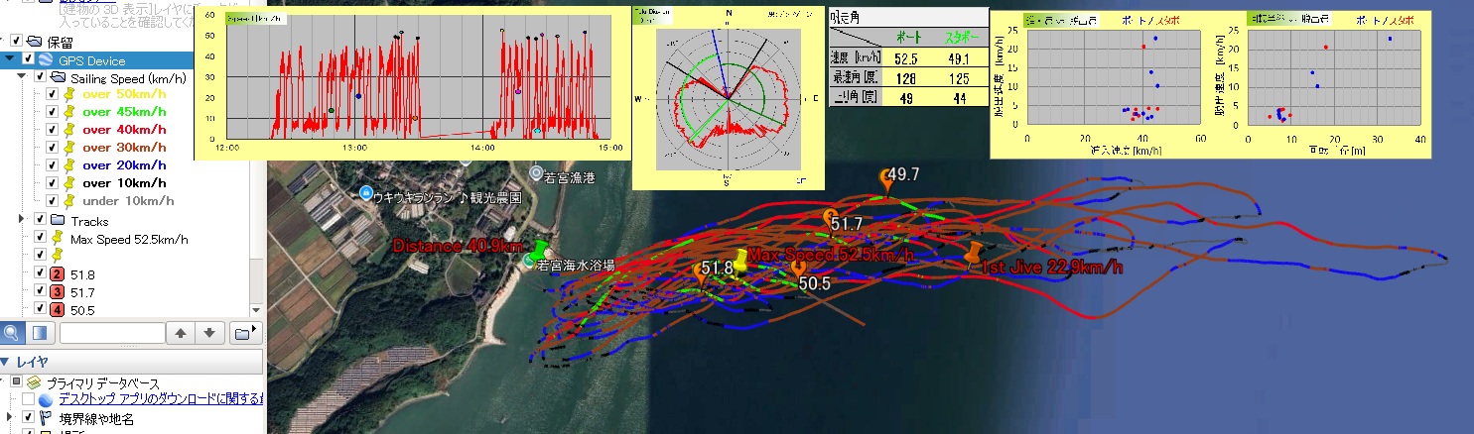Click the panel view toggle icon beside search
1474x434 pixels.
(38, 333)
